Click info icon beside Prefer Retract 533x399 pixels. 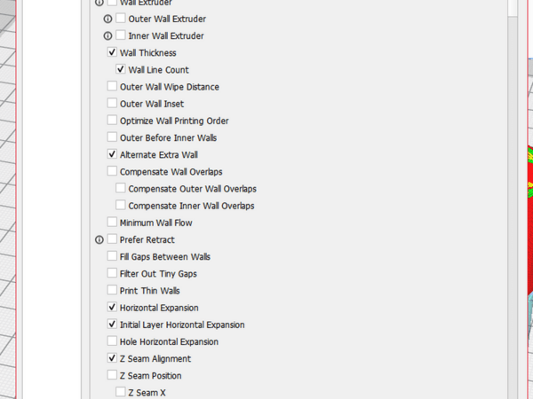pyautogui.click(x=99, y=239)
